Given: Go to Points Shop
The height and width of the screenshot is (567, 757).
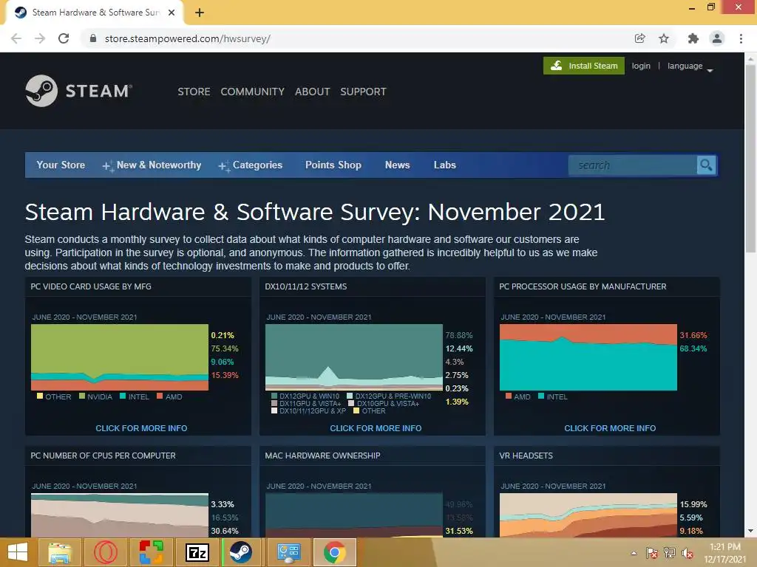Looking at the screenshot, I should click(333, 165).
